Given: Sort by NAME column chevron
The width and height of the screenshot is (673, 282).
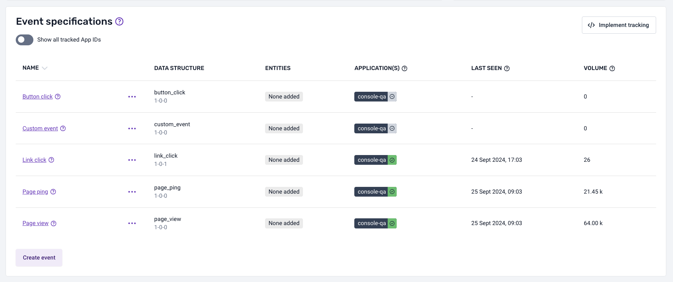Looking at the screenshot, I should pyautogui.click(x=45, y=68).
